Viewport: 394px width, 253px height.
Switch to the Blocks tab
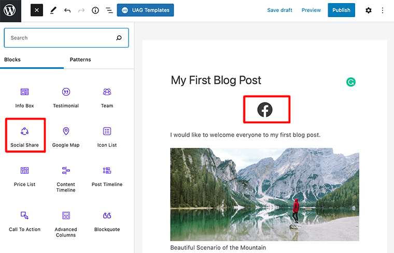tap(12, 59)
